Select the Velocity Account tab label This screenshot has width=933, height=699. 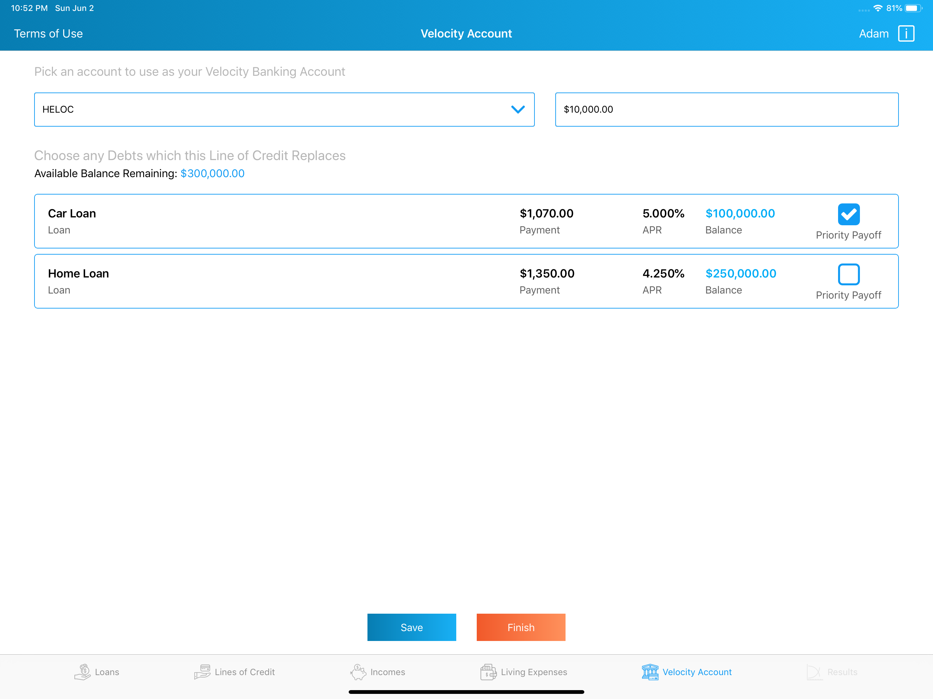(x=697, y=672)
